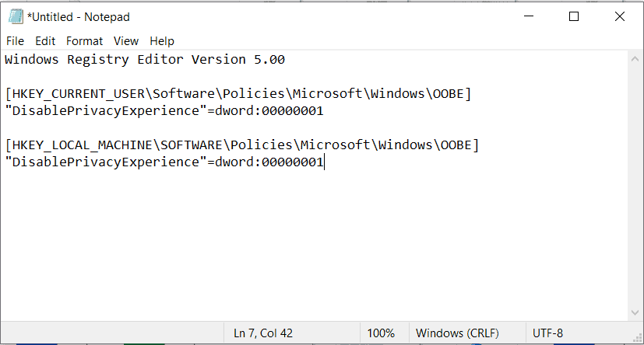
Task: Click the Ln 7, Col 42 status indicator
Action: coord(263,333)
